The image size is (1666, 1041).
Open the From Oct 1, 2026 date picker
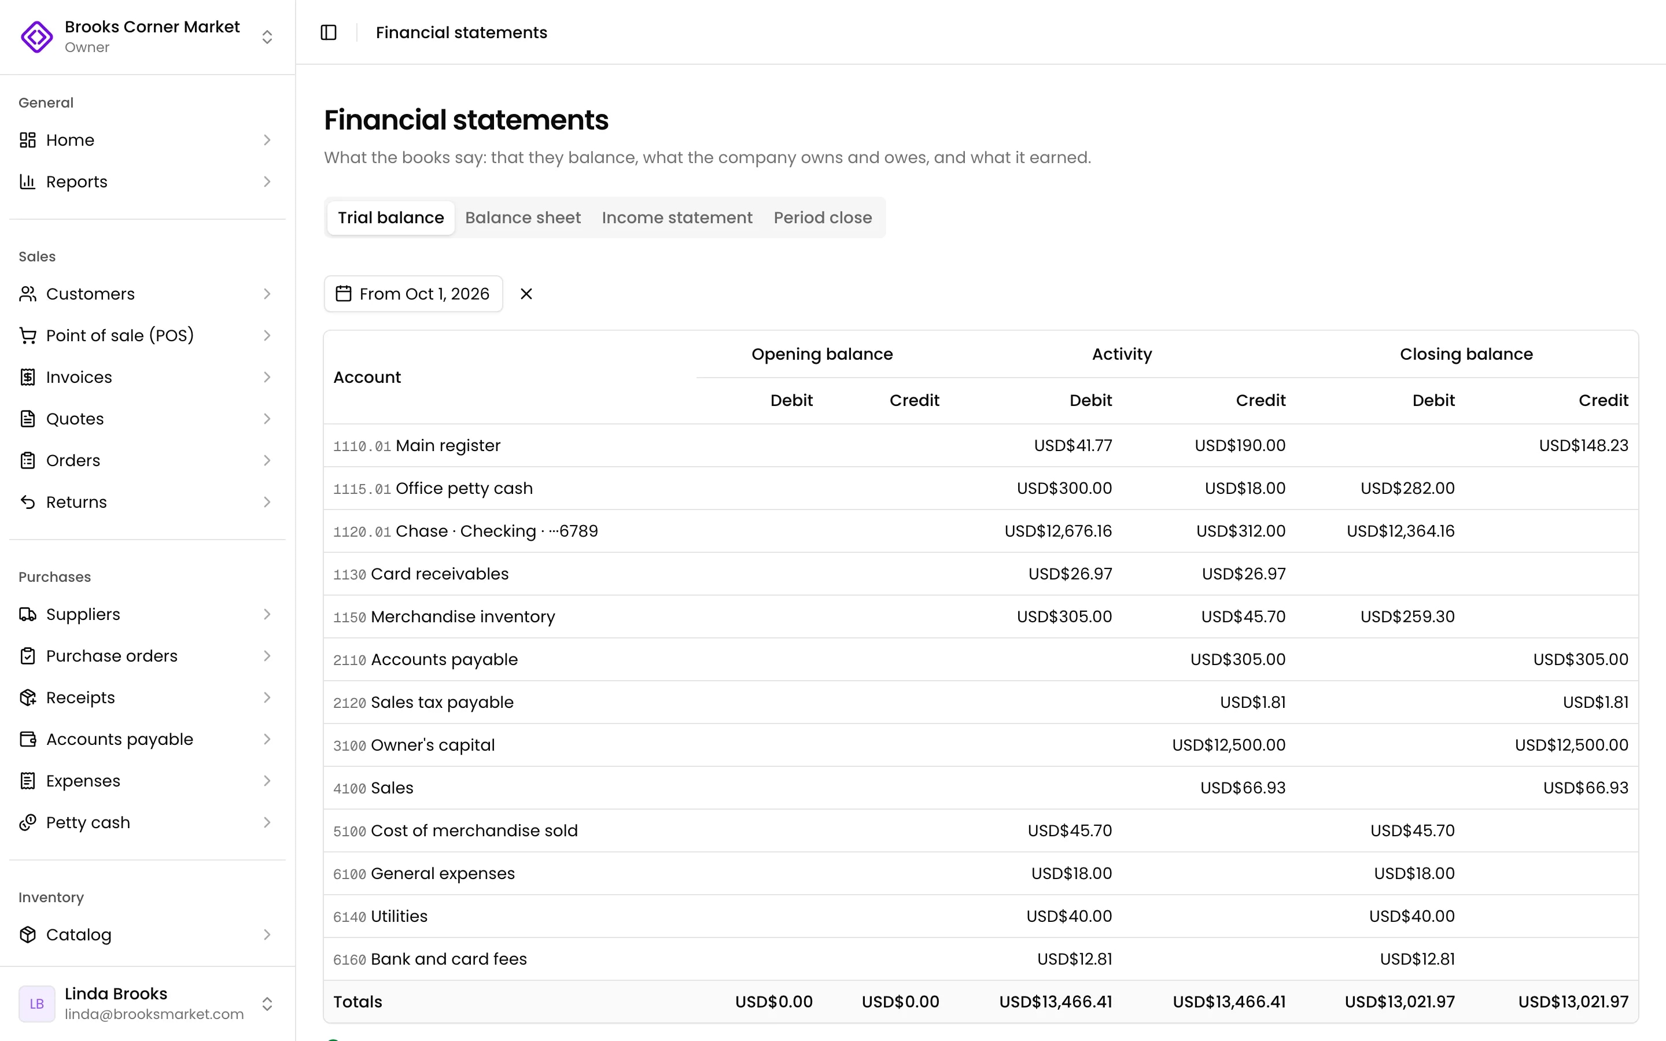pos(413,294)
